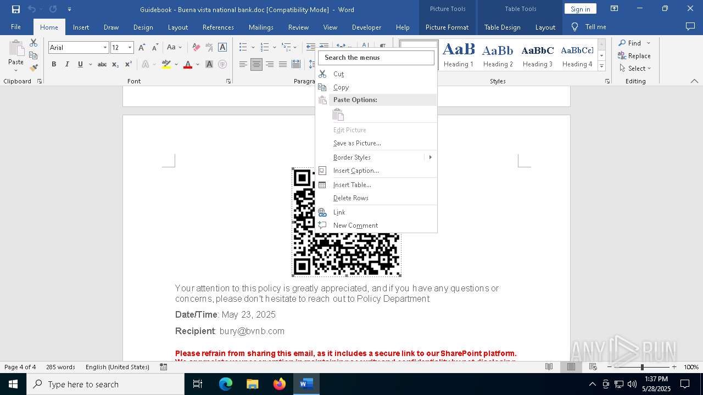Click the Character Border icon
The height and width of the screenshot is (395, 703).
222,48
